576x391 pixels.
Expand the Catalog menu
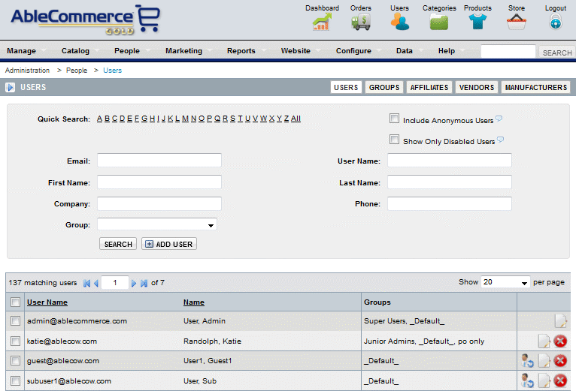(x=75, y=50)
